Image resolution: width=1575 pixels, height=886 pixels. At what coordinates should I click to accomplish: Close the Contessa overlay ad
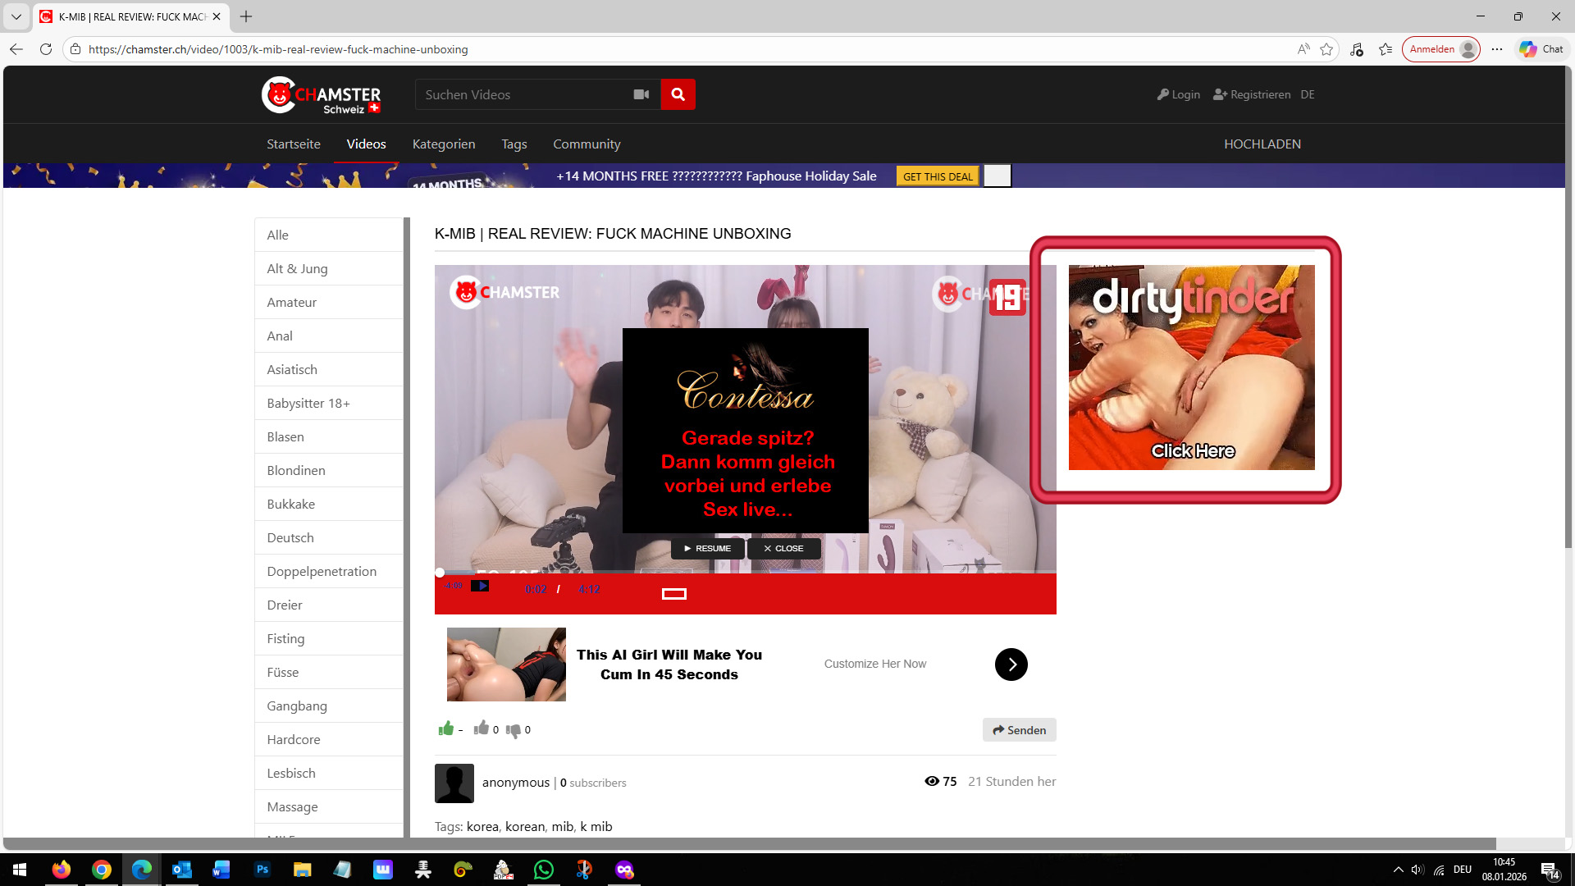click(x=783, y=548)
